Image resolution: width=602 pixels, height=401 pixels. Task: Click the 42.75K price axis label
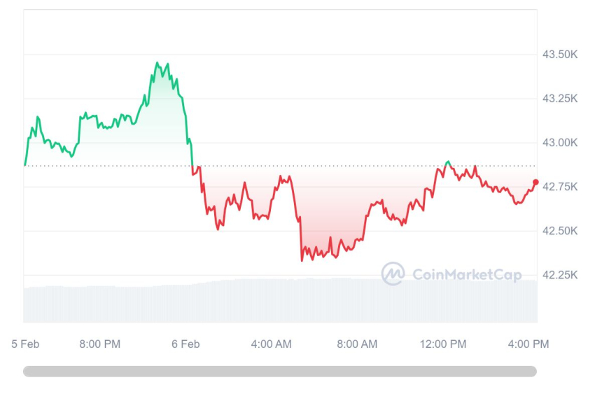coord(560,187)
